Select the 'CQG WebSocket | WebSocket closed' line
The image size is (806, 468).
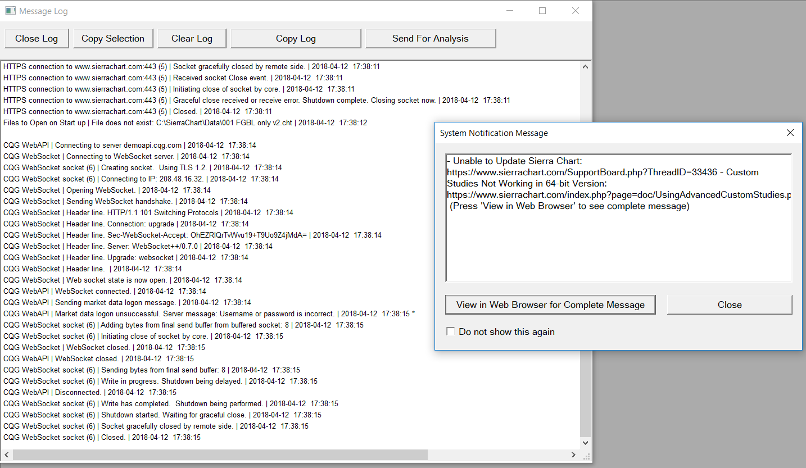[104, 347]
